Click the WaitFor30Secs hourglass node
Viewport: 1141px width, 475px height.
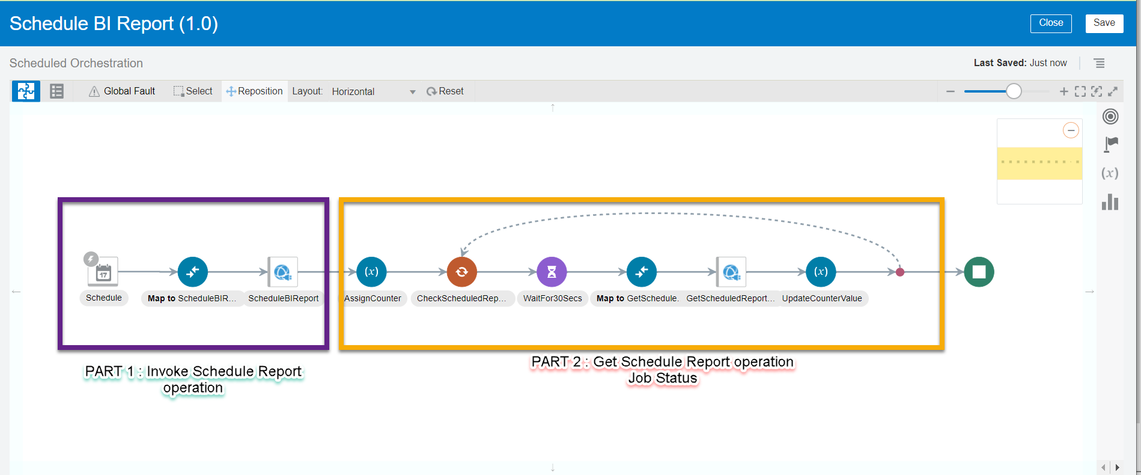[x=552, y=272]
